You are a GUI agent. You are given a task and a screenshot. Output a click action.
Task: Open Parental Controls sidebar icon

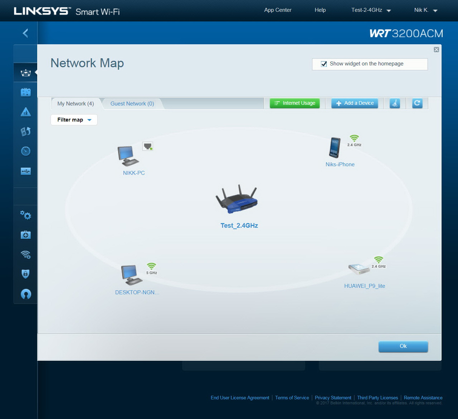coord(26,112)
